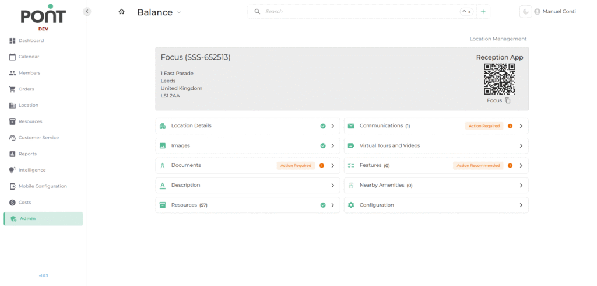Click the Location Details green checkmark
Viewport: 597px width, 286px height.
322,126
